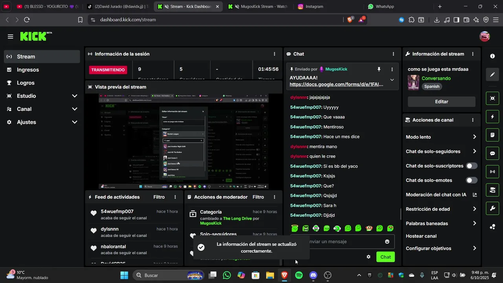Open pinned message three-dot options
The height and width of the screenshot is (283, 503).
[x=392, y=69]
